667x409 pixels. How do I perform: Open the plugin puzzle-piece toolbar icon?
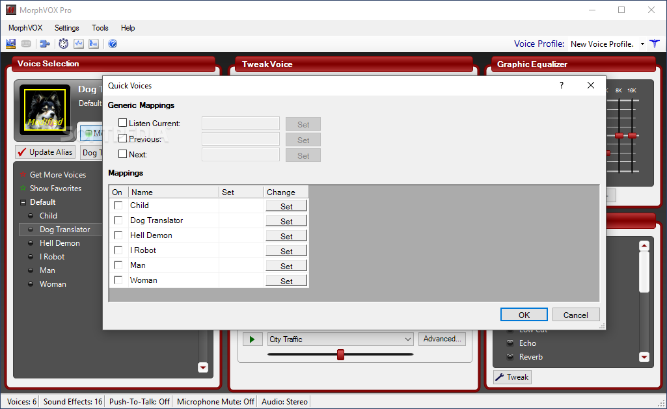[x=45, y=44]
